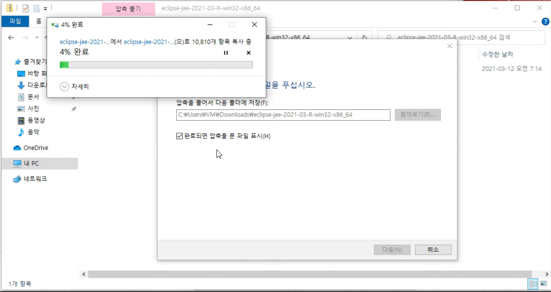Click the new folder quick access icon
Image resolution: width=551 pixels, height=292 pixels.
36,8
